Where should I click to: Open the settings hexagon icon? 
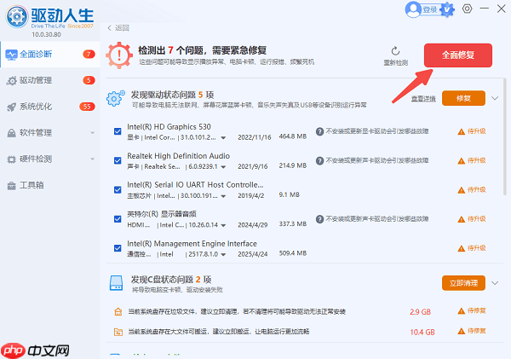point(467,9)
